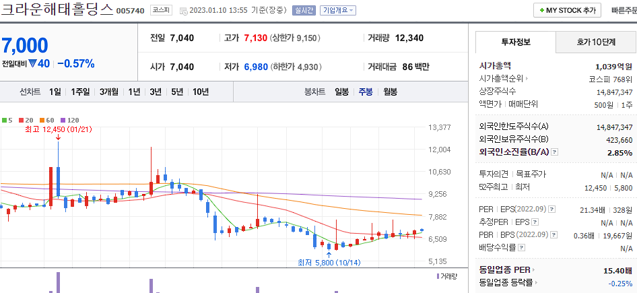Click the red 20 moving-average legend
Screen dimensions: 637x293
pyautogui.click(x=26, y=121)
